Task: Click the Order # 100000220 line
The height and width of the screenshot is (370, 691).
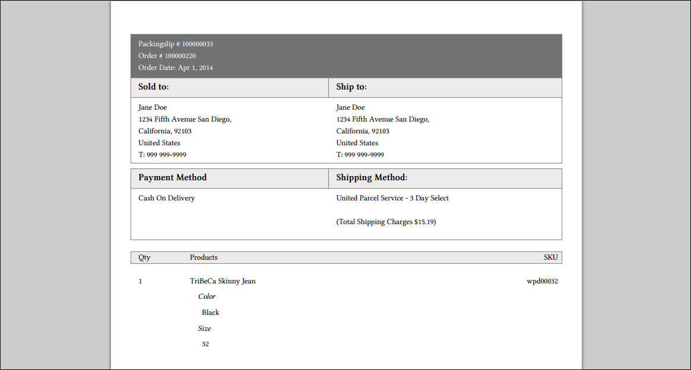Action: click(167, 56)
